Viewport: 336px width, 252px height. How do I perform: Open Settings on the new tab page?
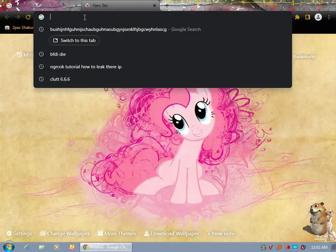click(19, 234)
